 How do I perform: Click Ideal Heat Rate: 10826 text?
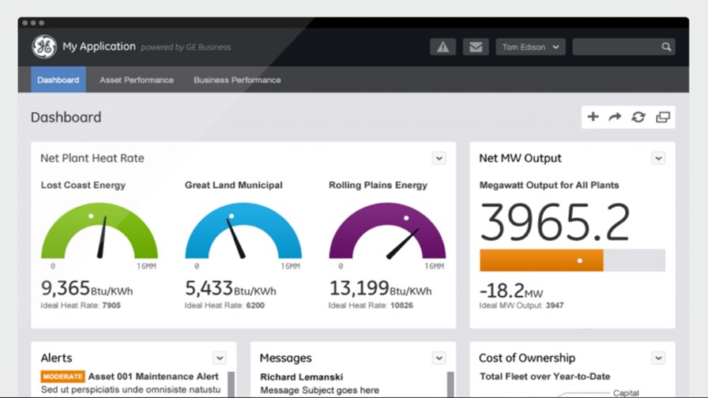(371, 306)
